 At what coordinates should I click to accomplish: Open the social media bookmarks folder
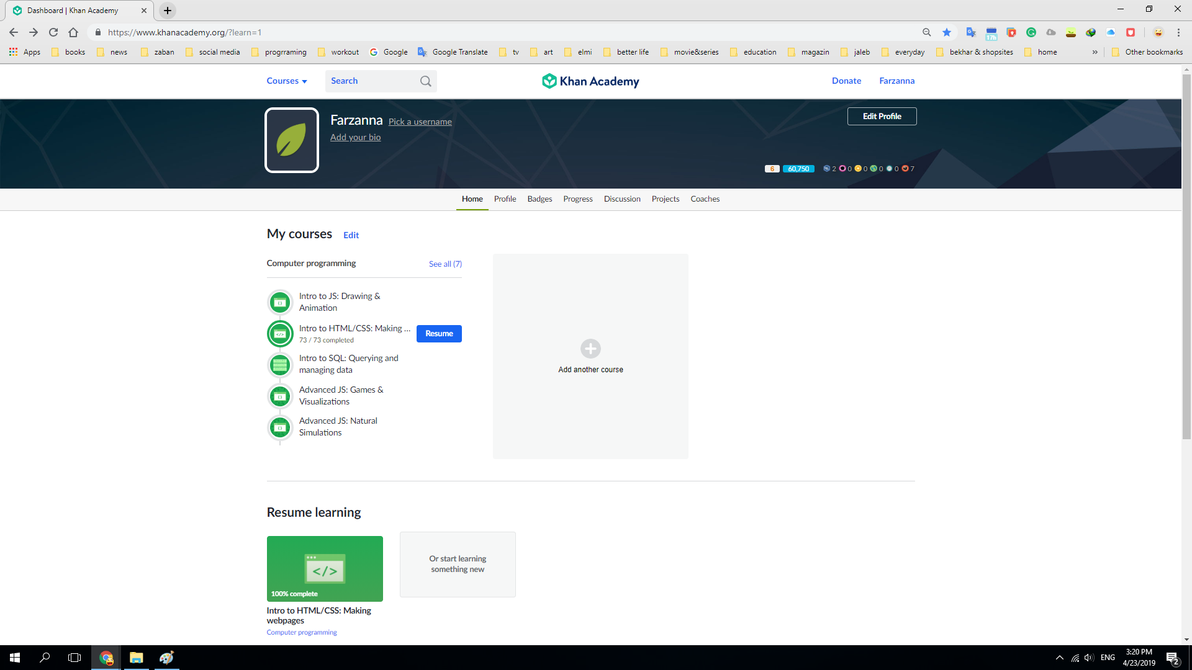click(x=212, y=52)
